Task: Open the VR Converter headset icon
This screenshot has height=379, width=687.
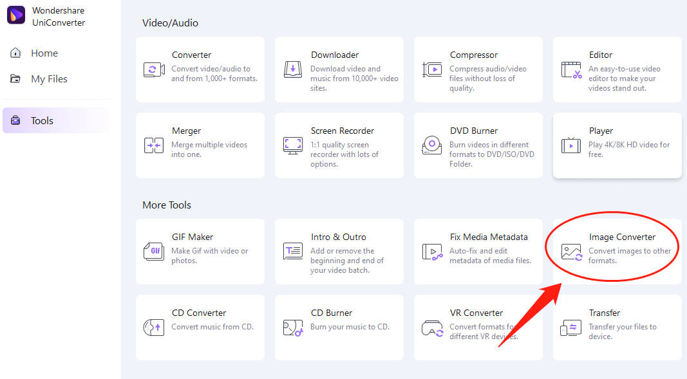Action: coord(431,328)
